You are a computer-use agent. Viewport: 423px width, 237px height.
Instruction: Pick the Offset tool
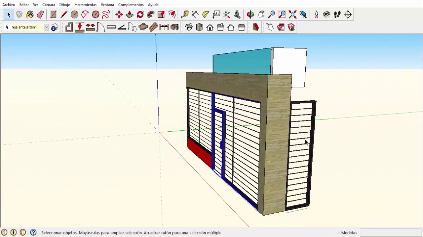(x=172, y=14)
